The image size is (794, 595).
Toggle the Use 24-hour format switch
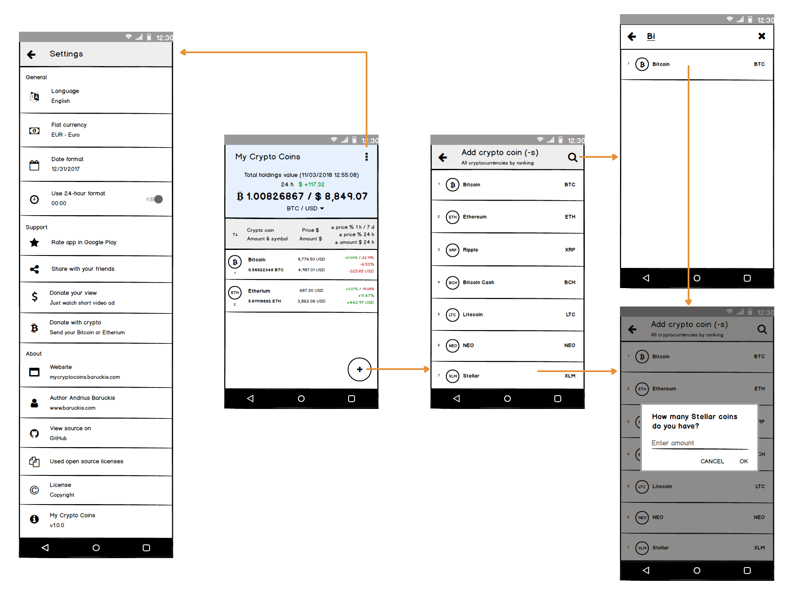[155, 199]
